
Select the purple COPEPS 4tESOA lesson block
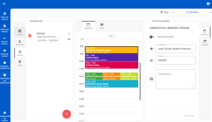coord(112,58)
